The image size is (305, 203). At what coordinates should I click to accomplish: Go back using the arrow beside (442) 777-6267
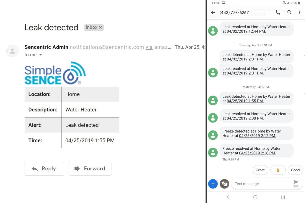[x=213, y=12]
